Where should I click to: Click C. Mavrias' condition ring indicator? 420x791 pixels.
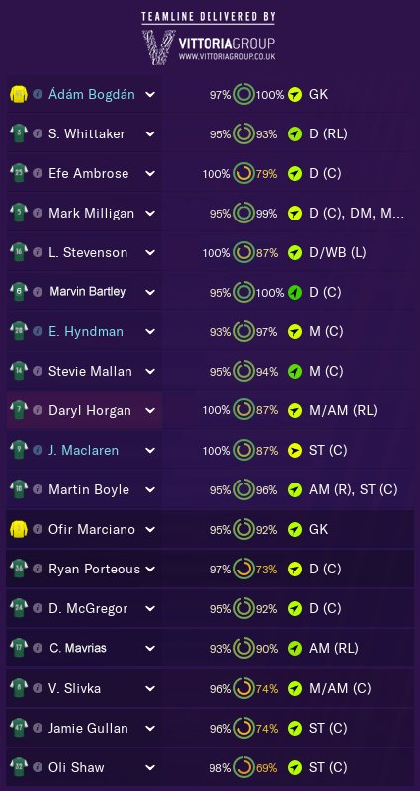coord(243,648)
